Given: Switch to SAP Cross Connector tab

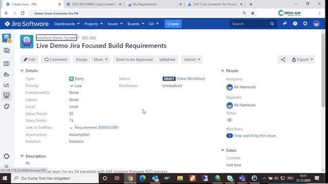Looking at the screenshot, I should (215, 4).
